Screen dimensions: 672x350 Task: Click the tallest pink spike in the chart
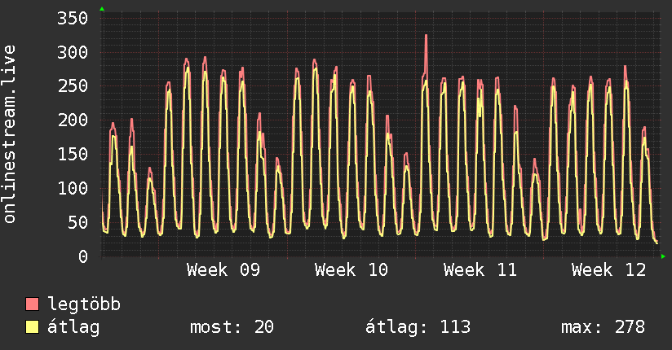[x=426, y=54]
